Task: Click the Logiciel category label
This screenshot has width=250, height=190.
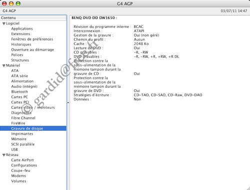Action: point(12,24)
